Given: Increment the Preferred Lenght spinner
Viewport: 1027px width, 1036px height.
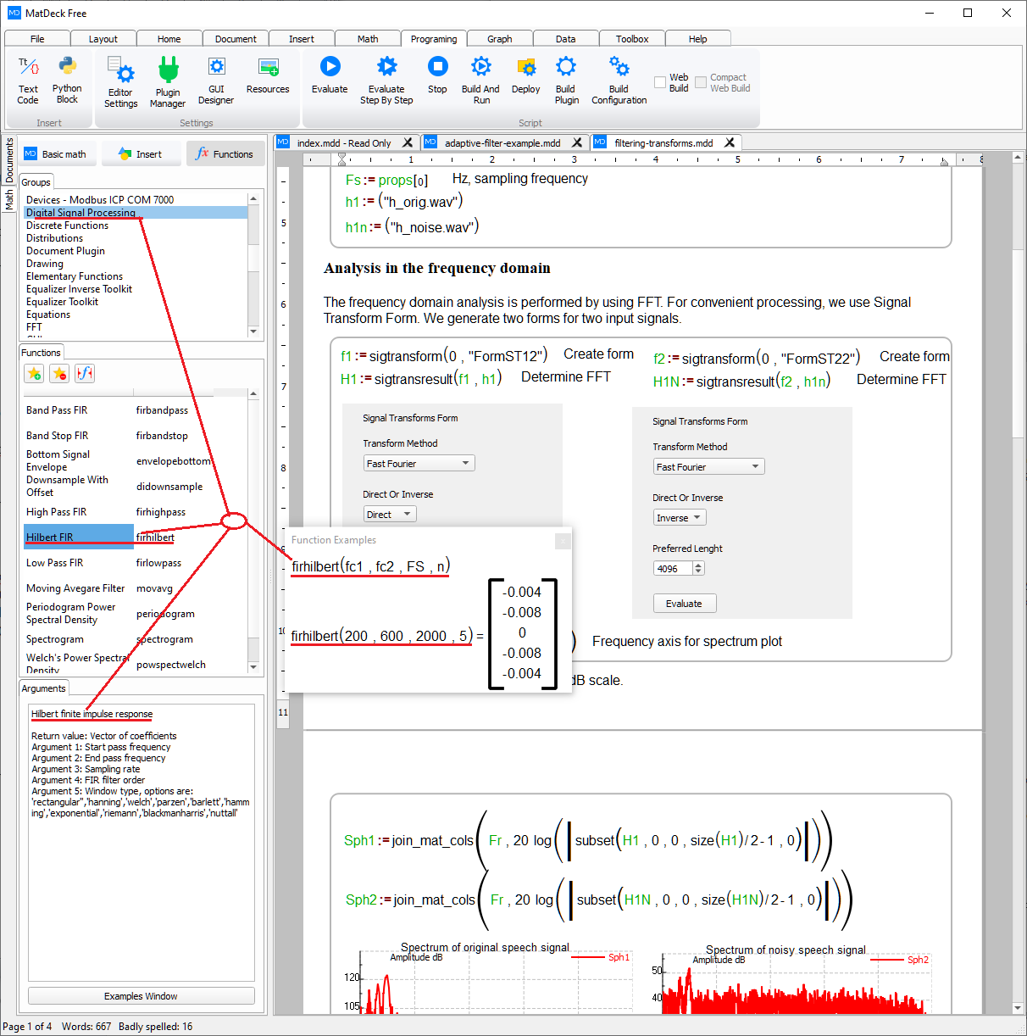Looking at the screenshot, I should click(x=699, y=565).
